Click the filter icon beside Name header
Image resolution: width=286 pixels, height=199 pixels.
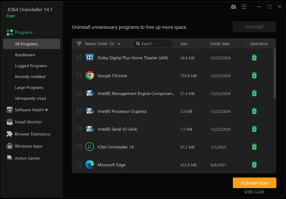[79, 44]
